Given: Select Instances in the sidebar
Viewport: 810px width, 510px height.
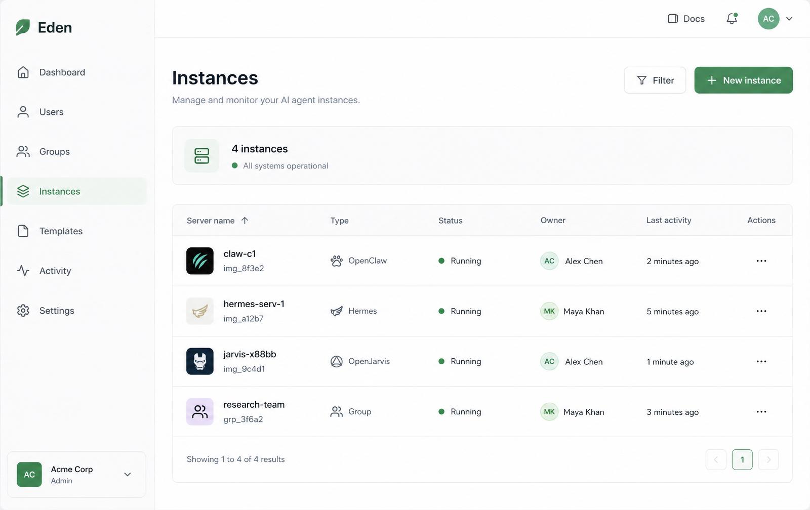Looking at the screenshot, I should (76, 191).
